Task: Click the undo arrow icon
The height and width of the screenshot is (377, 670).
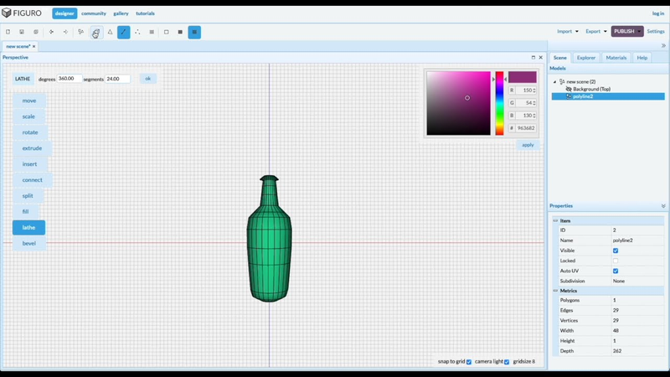Action: point(51,32)
